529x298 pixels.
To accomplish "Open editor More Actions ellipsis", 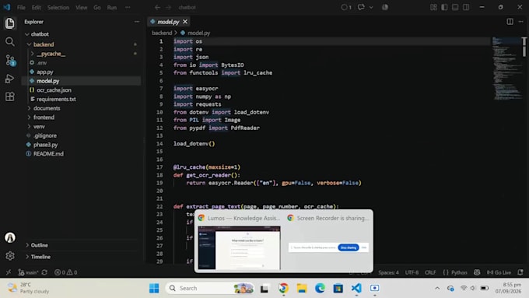I will pyautogui.click(x=521, y=22).
